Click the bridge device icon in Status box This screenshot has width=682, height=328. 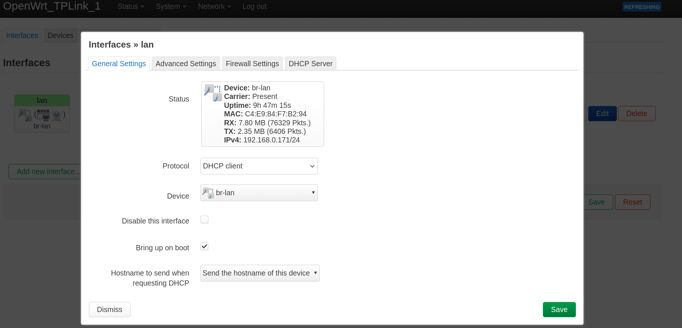coord(212,92)
